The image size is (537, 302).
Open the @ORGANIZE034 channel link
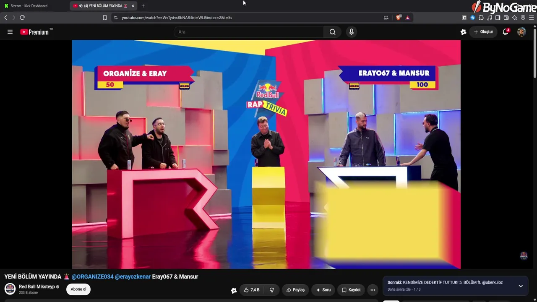point(92,277)
